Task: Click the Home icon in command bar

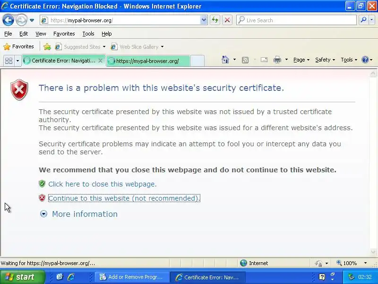Action: coord(225,60)
